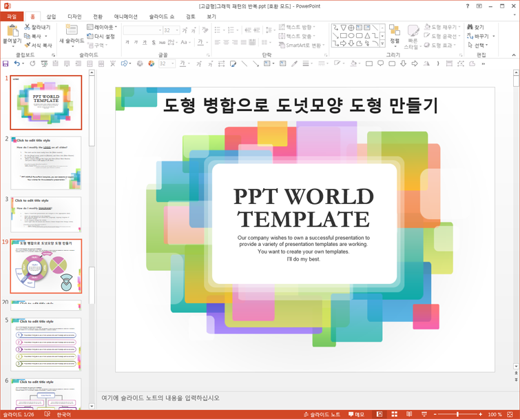
Task: Click the straight line tool in quick toolbar
Action: pyautogui.click(x=245, y=63)
